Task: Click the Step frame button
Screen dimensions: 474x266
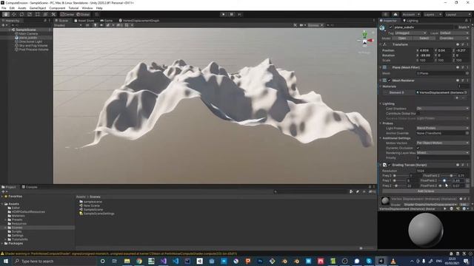Action: pyautogui.click(x=240, y=14)
